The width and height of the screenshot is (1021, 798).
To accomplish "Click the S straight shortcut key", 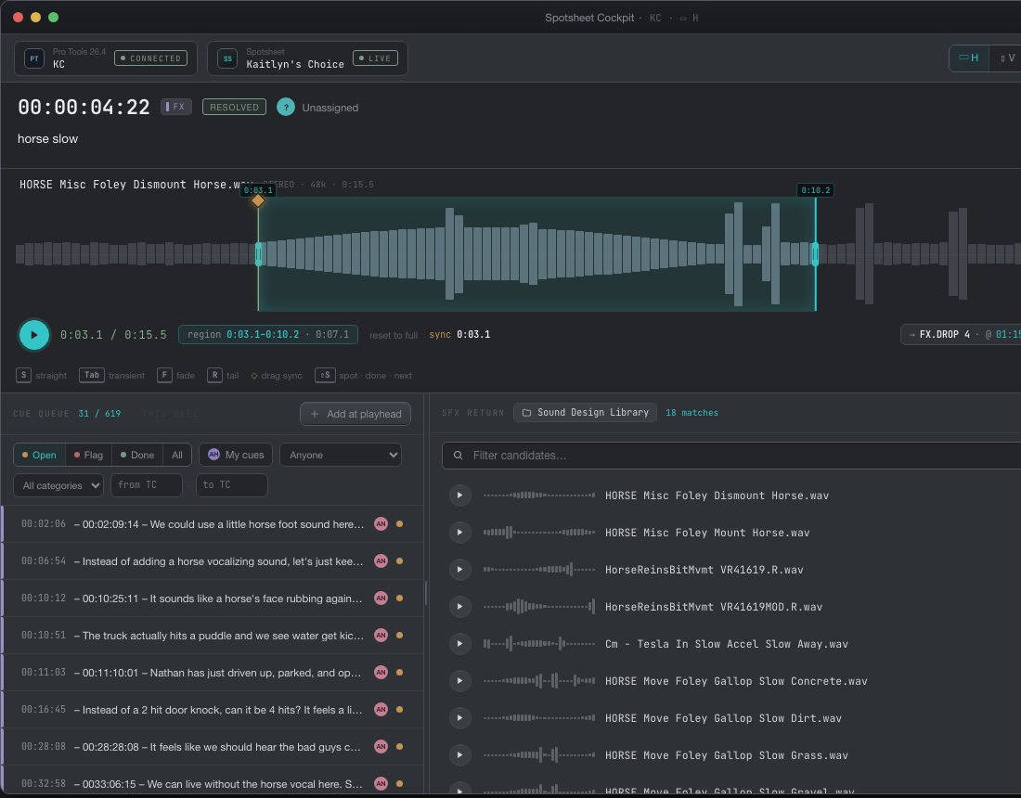I will [23, 375].
